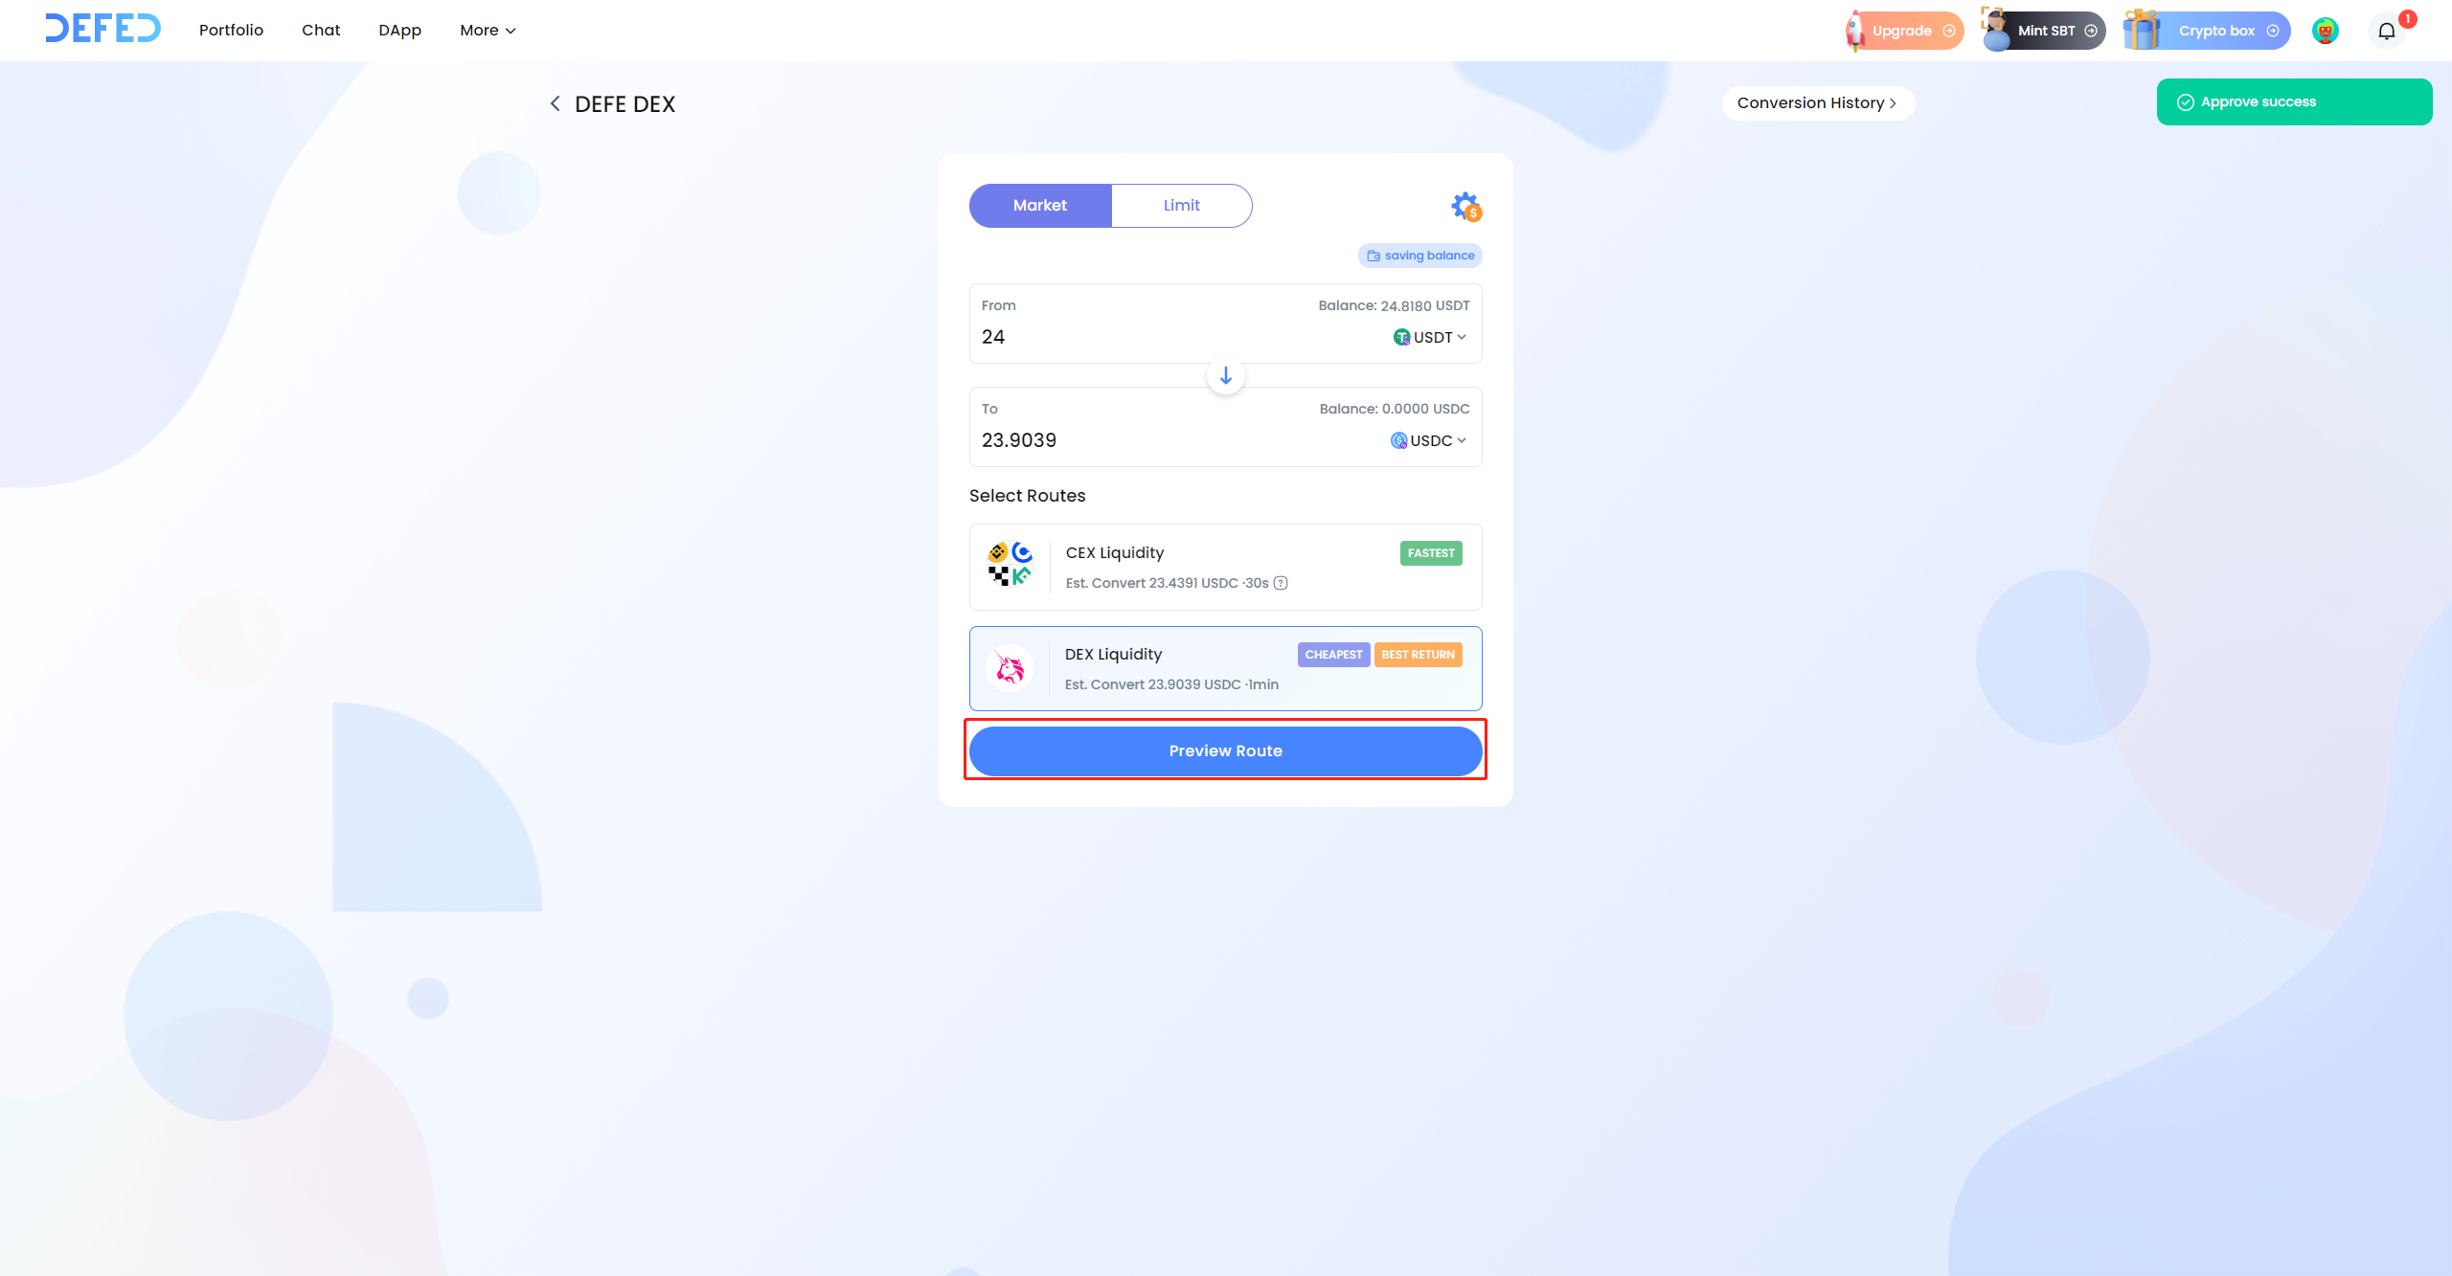The height and width of the screenshot is (1276, 2452).
Task: Click the From amount input field
Action: tap(1149, 337)
